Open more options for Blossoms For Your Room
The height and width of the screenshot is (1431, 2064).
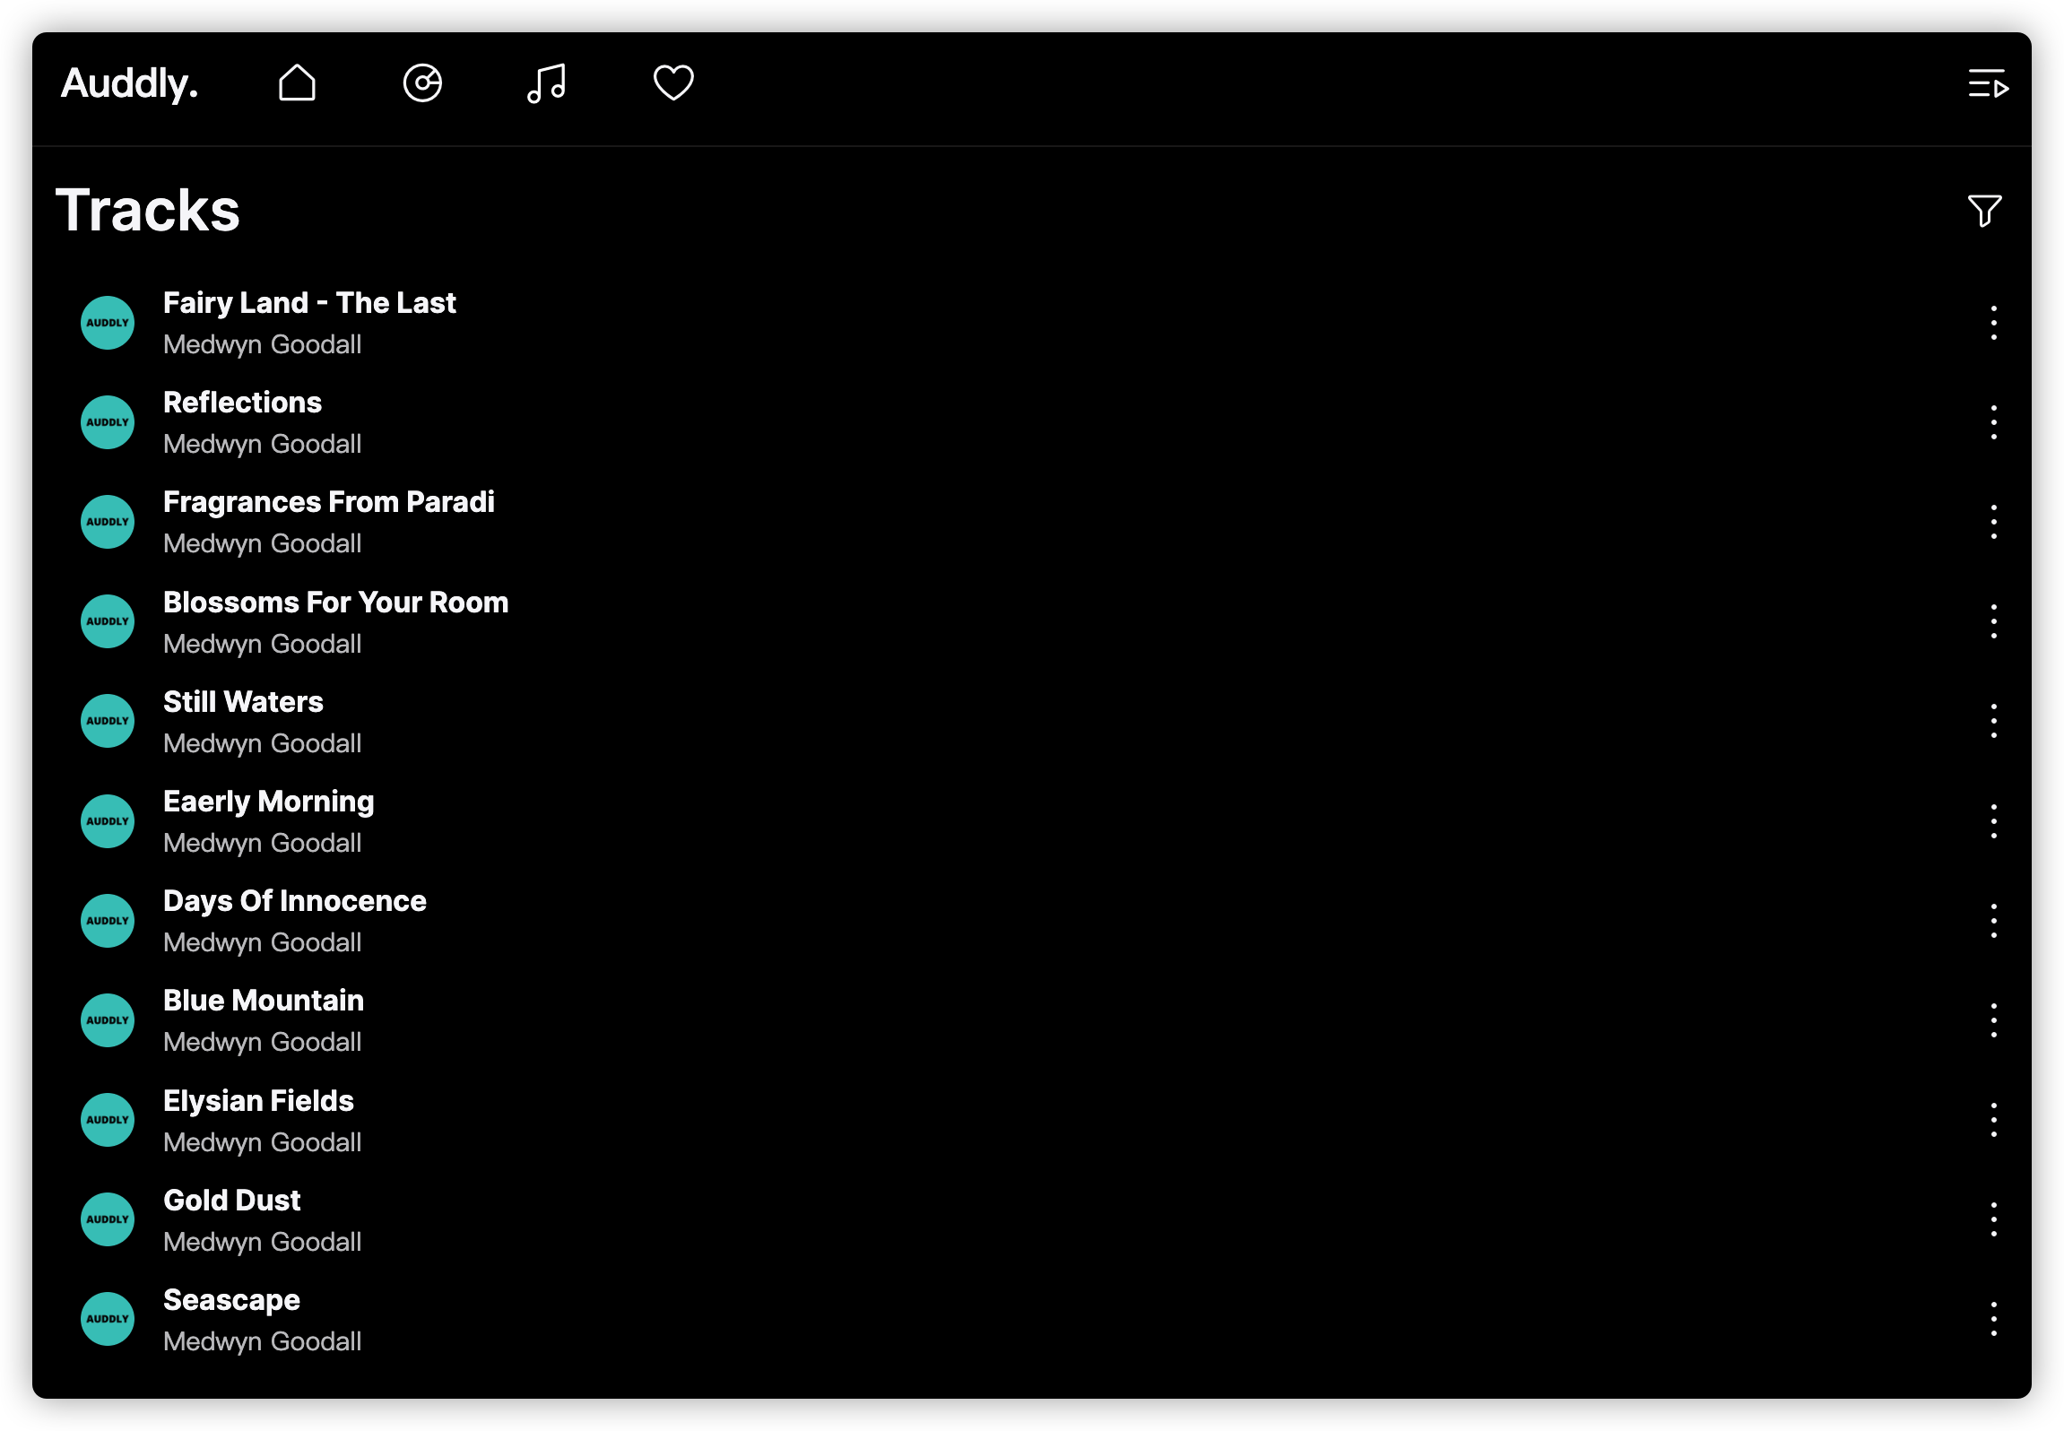(x=1993, y=621)
